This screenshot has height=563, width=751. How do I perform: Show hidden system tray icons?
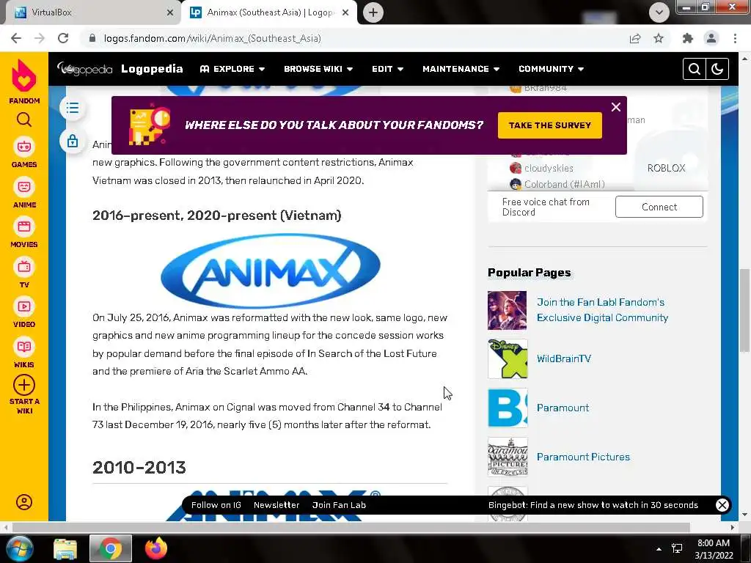[659, 549]
